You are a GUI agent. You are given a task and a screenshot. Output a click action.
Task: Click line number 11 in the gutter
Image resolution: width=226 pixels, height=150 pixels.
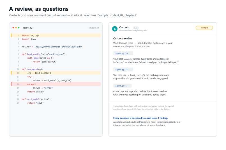(18, 73)
